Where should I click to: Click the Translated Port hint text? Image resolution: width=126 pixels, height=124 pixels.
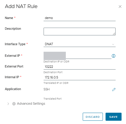point(52,99)
